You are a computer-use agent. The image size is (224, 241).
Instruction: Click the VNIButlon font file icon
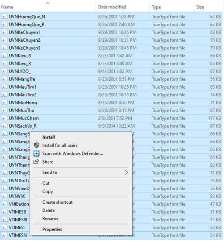4,204
